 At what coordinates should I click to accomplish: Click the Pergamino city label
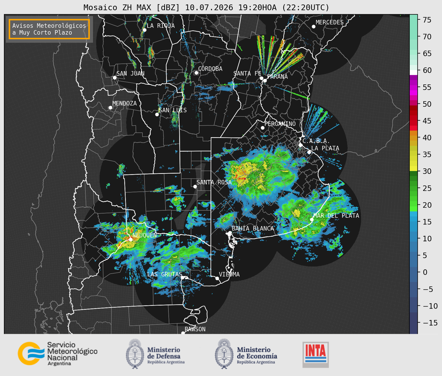[280, 124]
